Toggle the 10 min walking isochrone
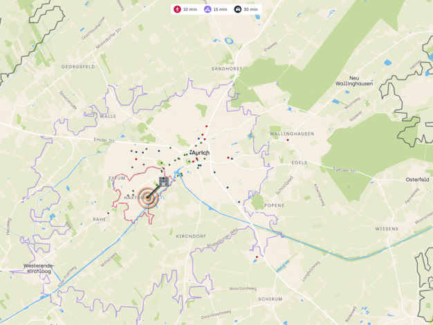 185,9
